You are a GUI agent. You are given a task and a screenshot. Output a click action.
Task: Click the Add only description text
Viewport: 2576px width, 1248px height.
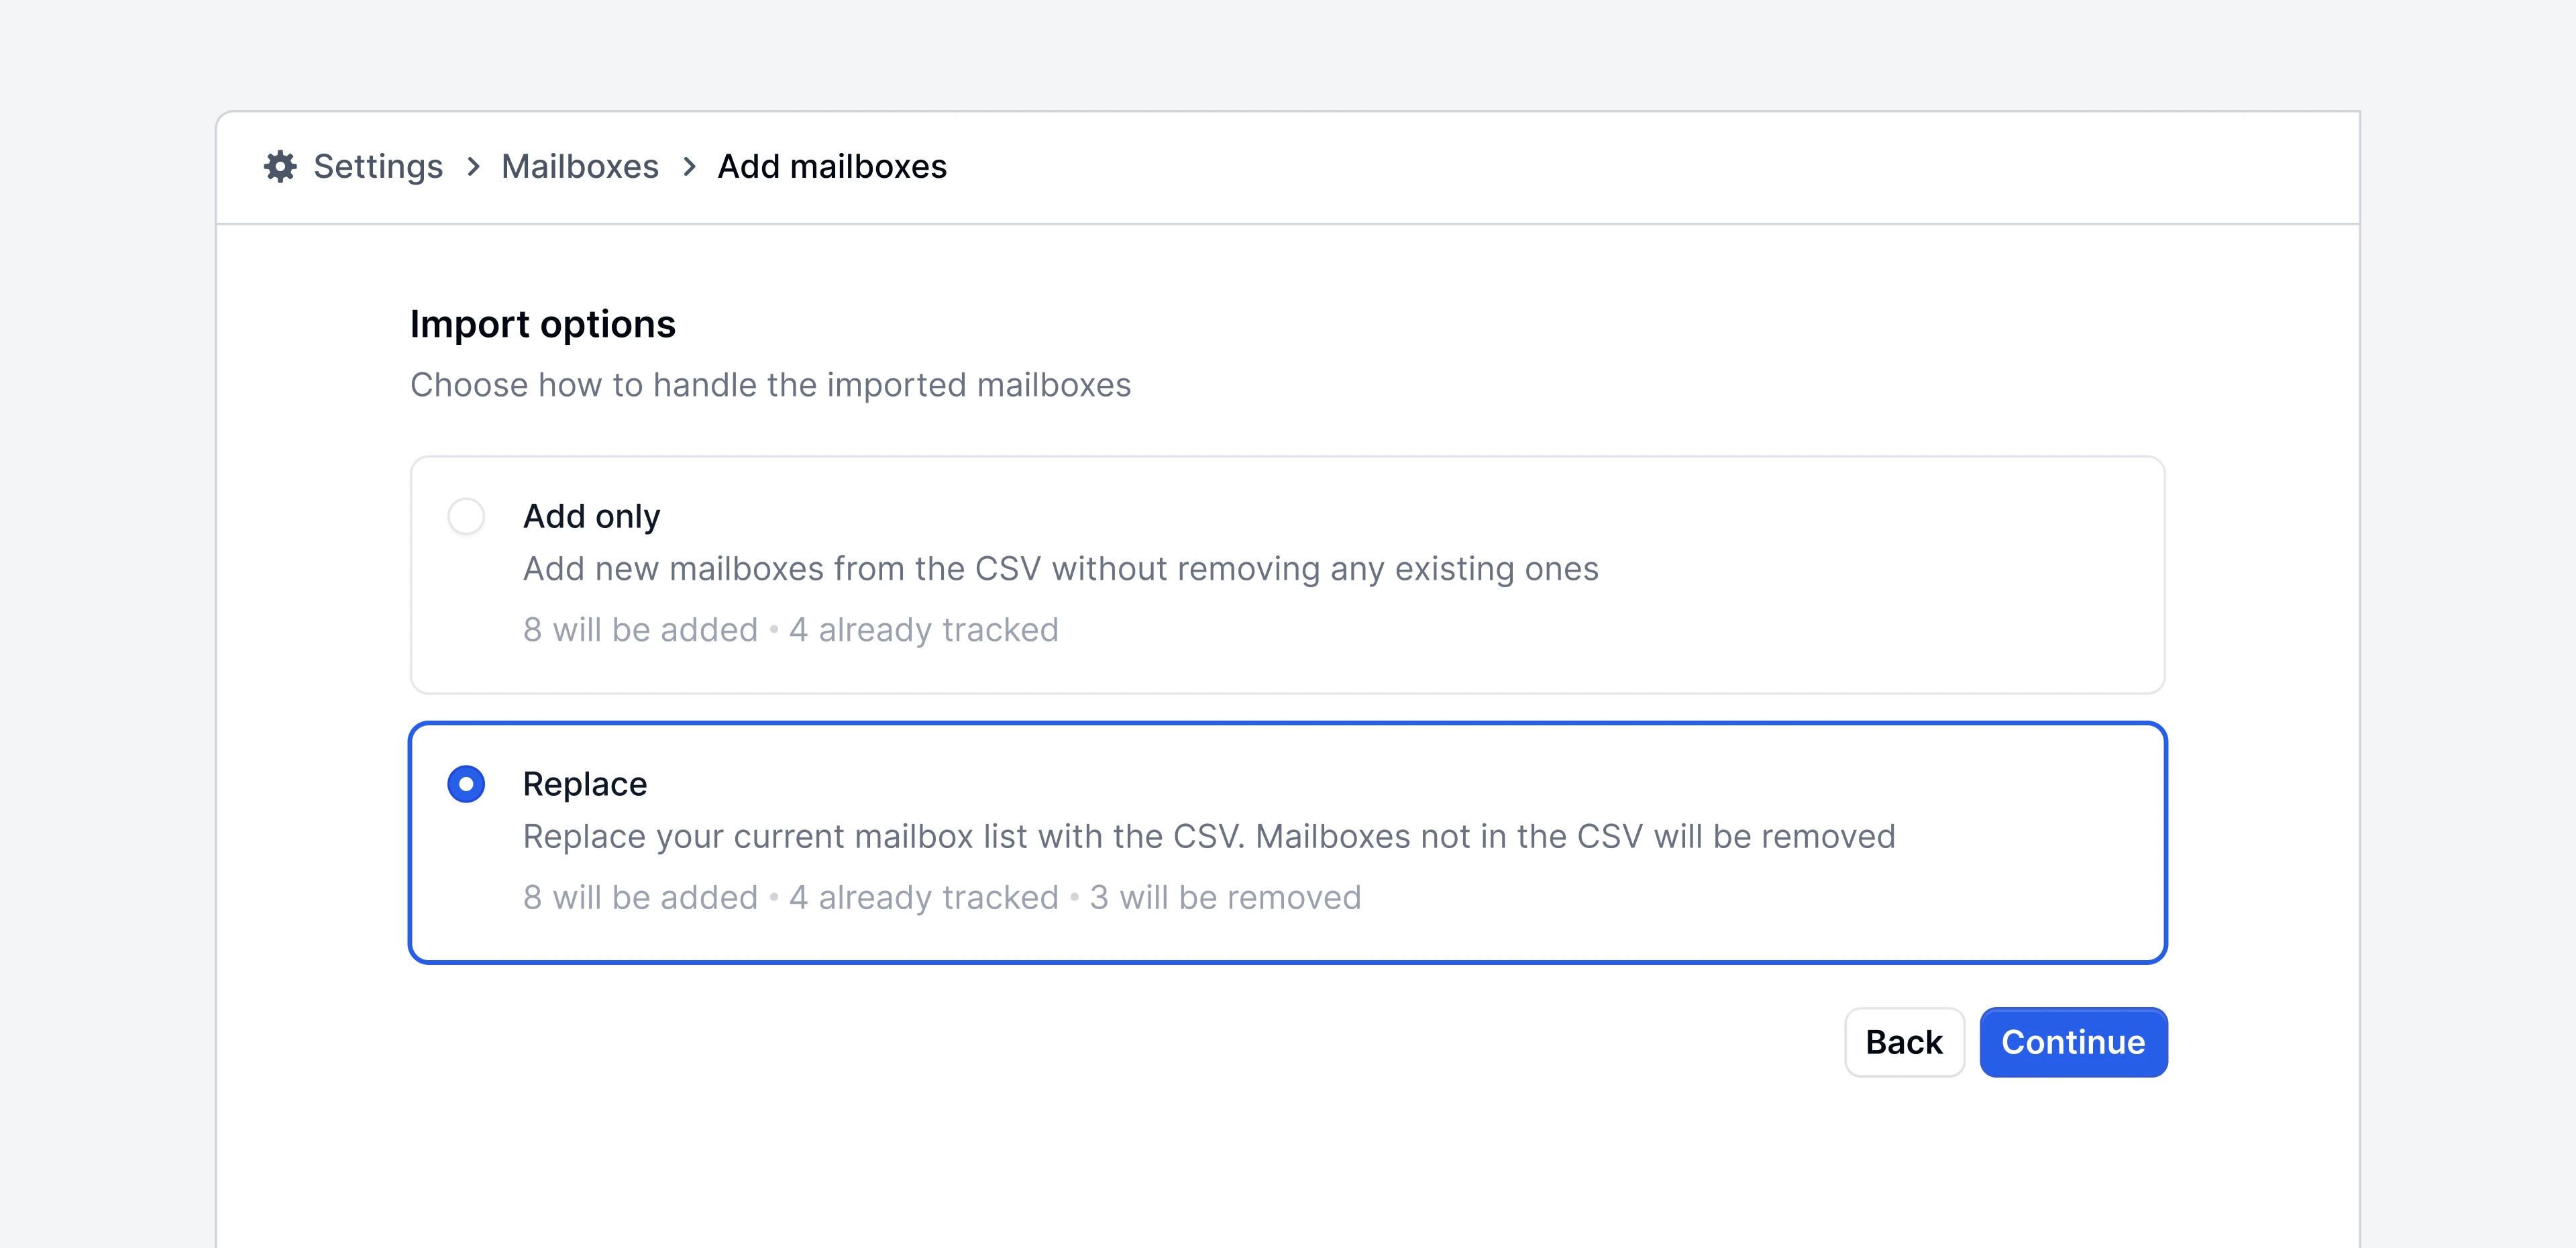1060,569
